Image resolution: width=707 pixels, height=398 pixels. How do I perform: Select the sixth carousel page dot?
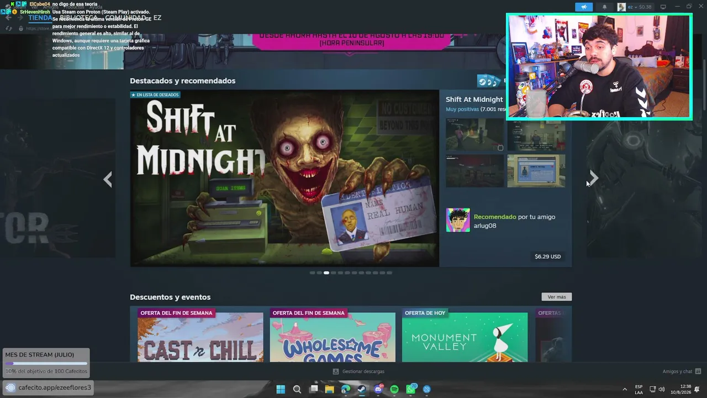click(347, 273)
